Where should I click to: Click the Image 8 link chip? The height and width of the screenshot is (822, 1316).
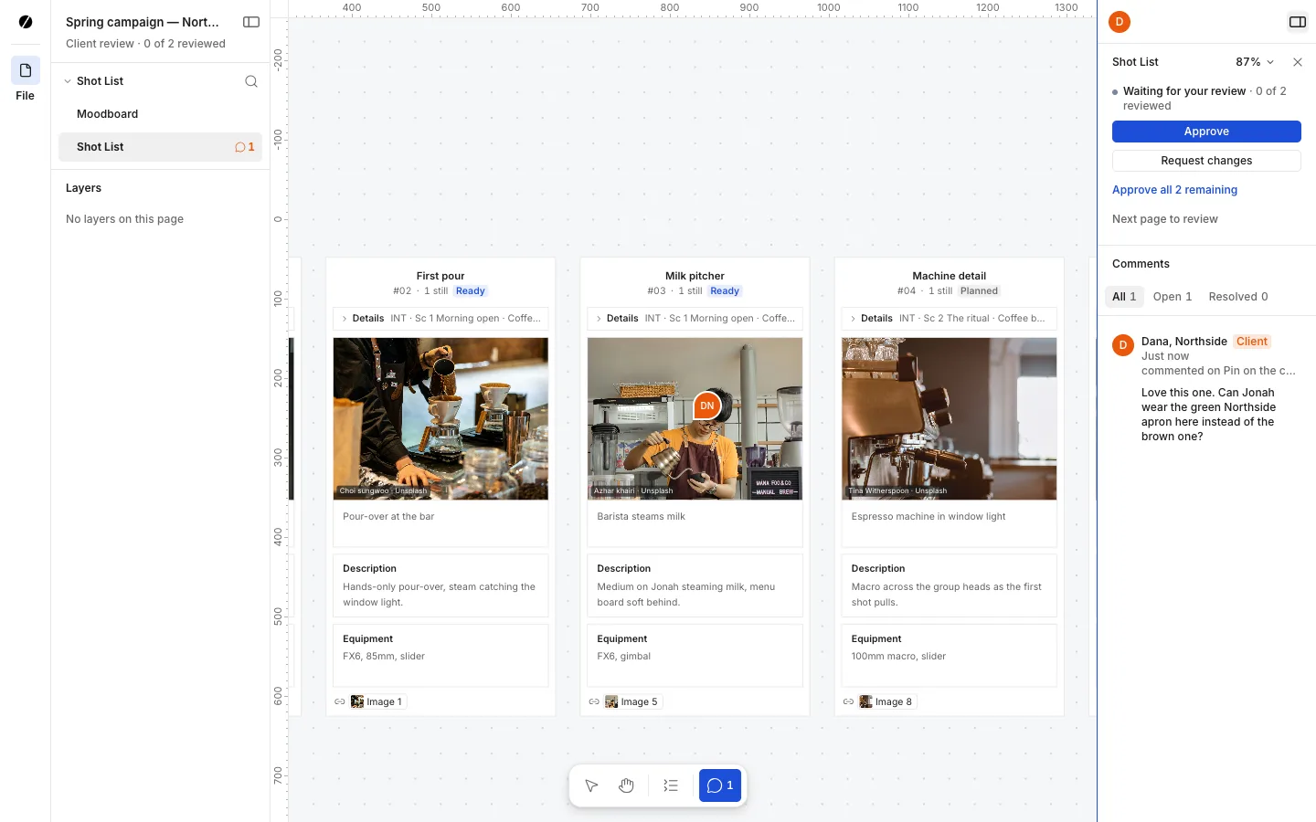(x=886, y=701)
